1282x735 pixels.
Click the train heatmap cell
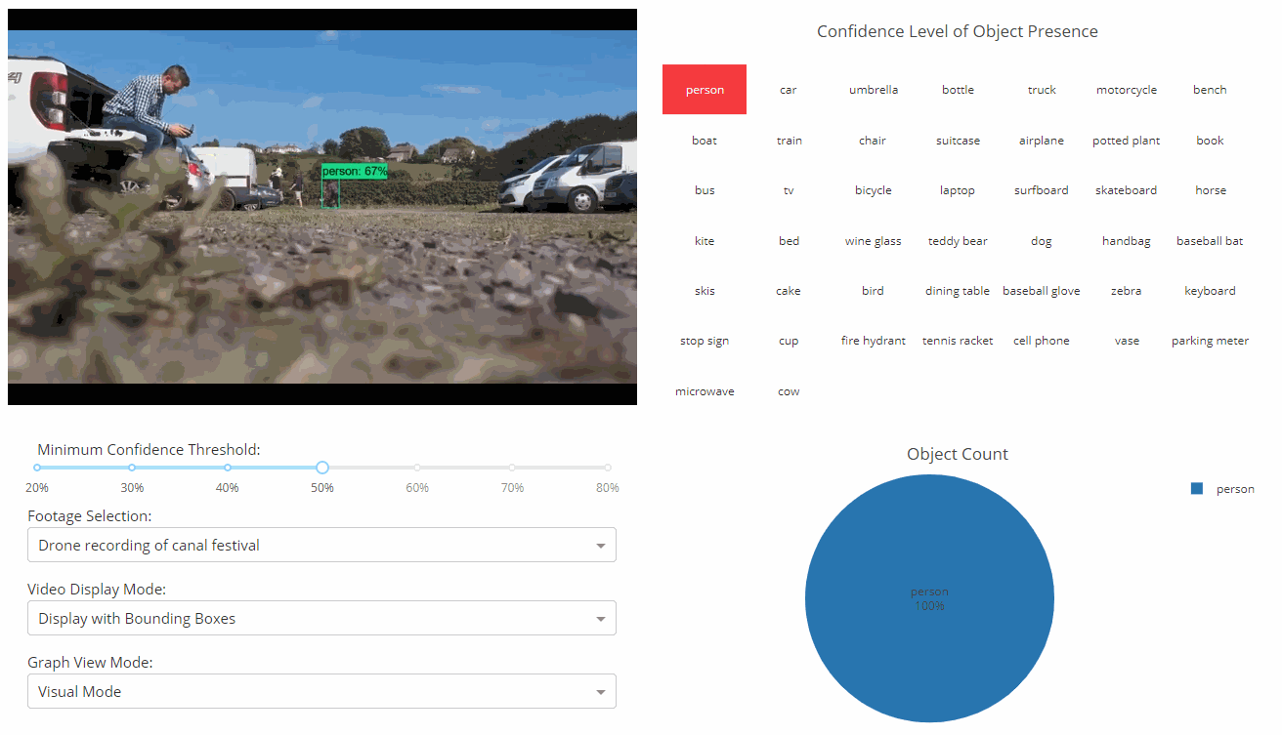[789, 141]
